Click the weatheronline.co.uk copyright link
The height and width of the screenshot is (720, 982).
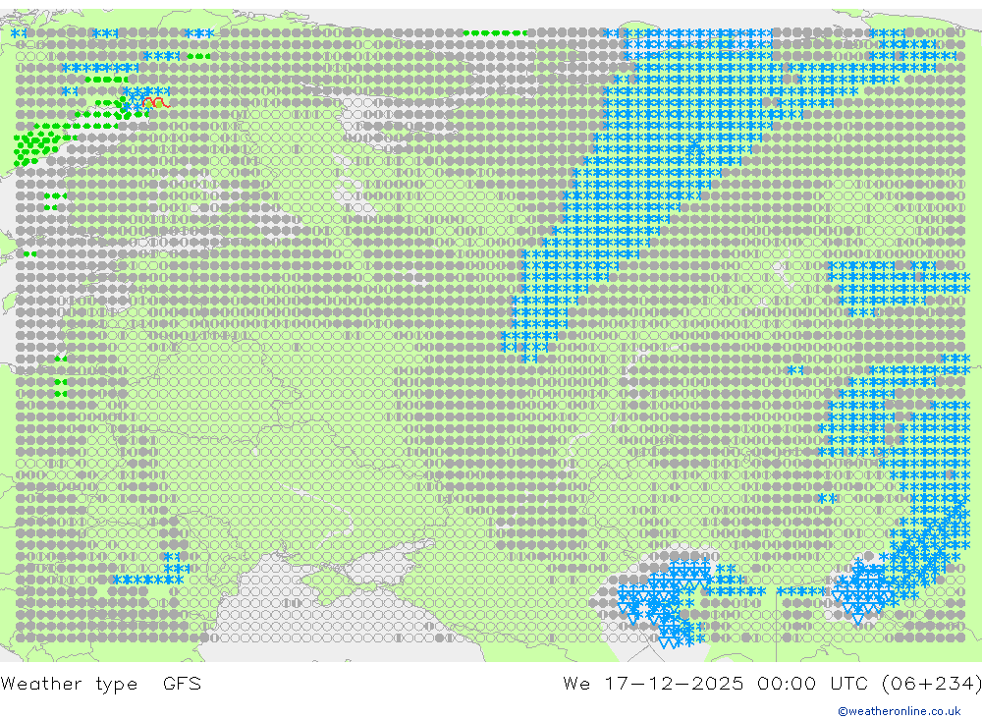coord(899,711)
